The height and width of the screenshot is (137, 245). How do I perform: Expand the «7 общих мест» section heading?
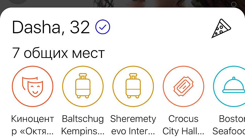[58, 53]
